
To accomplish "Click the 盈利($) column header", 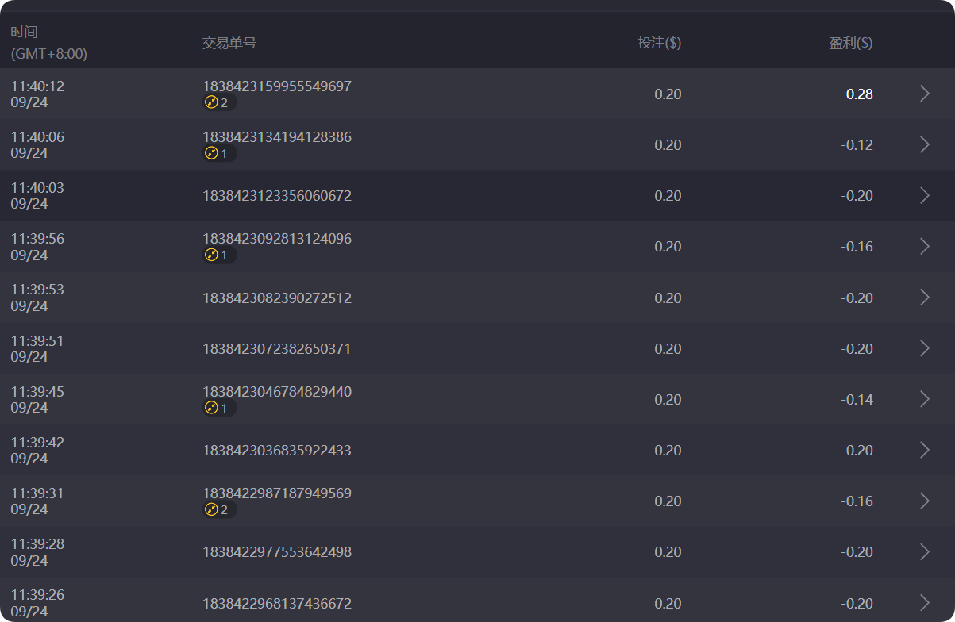I will tap(852, 43).
